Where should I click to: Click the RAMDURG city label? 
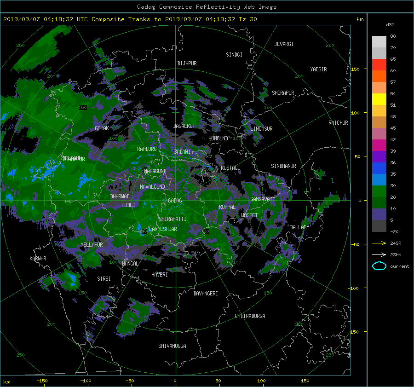147,149
